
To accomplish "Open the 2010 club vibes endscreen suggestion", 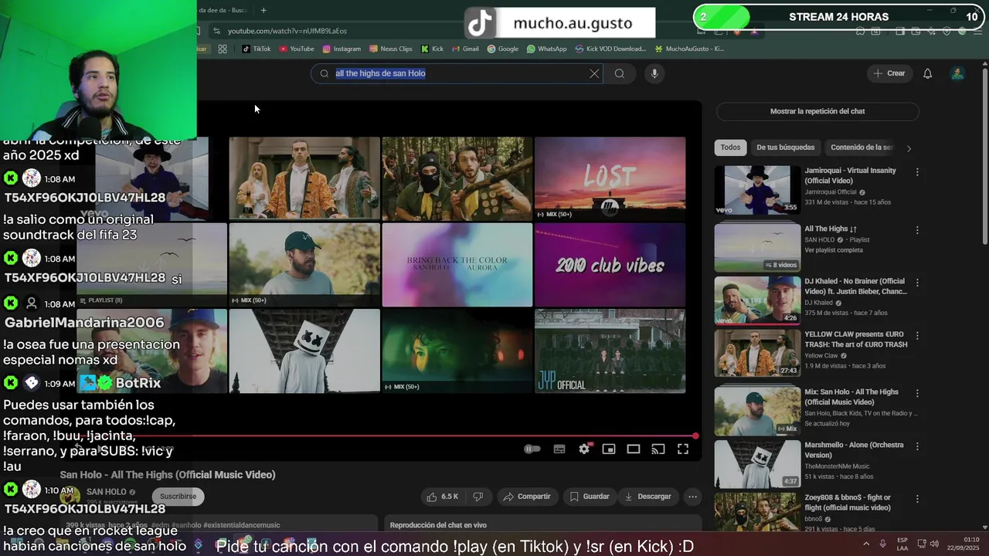I will click(610, 265).
